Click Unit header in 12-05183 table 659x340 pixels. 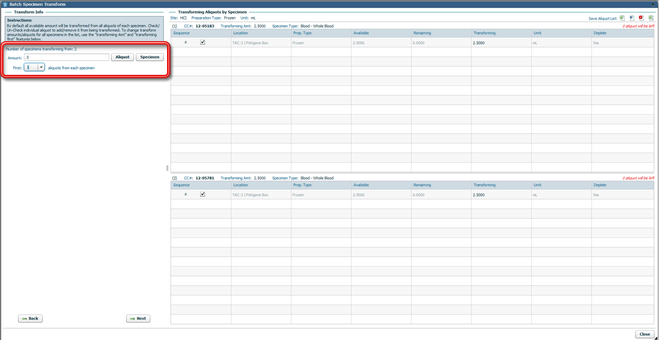pyautogui.click(x=562, y=33)
